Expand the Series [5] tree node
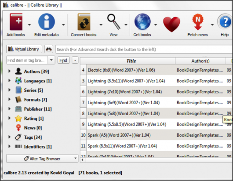233x181 pixels. pos(9,90)
